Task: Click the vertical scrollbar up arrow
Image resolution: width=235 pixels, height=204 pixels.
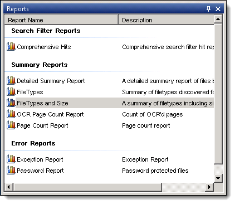Action: [x=218, y=19]
